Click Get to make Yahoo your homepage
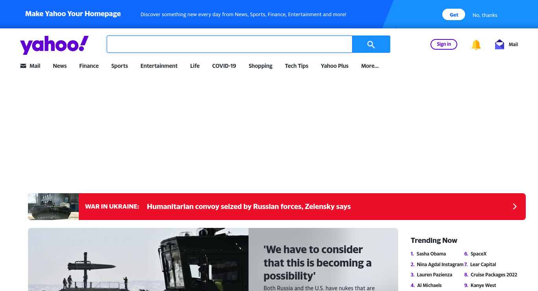 pyautogui.click(x=454, y=15)
